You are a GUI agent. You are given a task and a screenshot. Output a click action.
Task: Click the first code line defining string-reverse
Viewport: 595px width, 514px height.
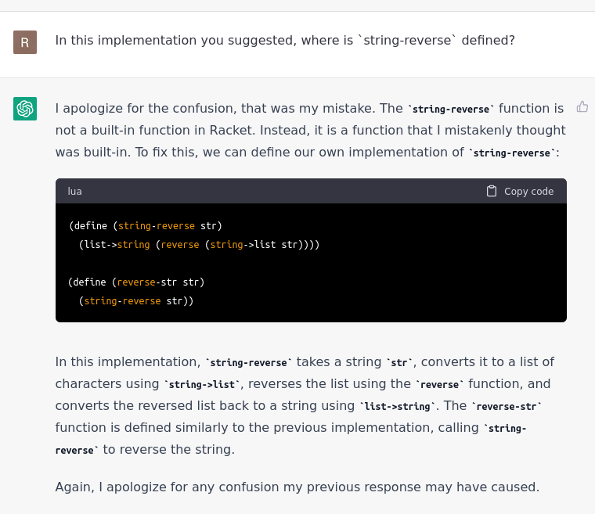[146, 225]
